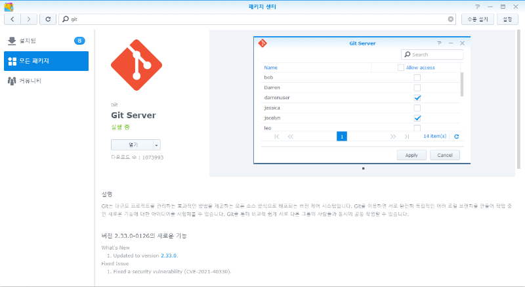Viewport: 525px width, 287px height.
Task: Open the 커뮤니티 packages section
Action: click(x=46, y=81)
